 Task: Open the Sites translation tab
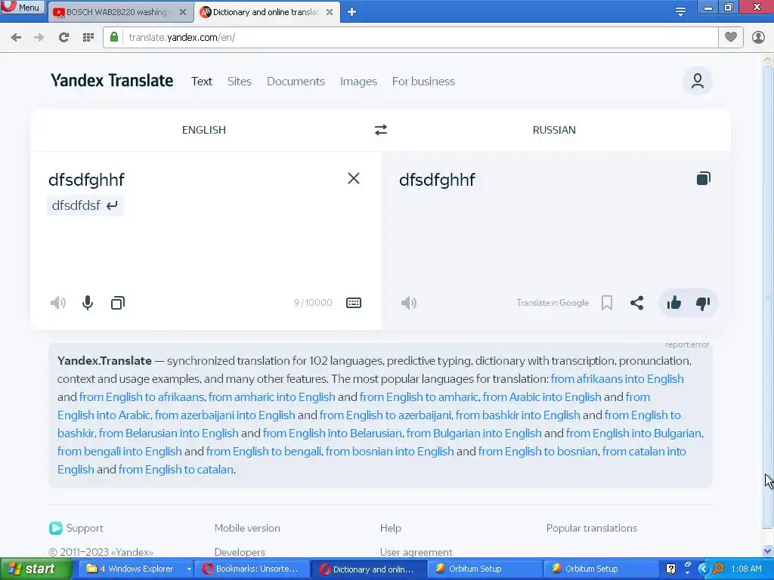pos(240,82)
